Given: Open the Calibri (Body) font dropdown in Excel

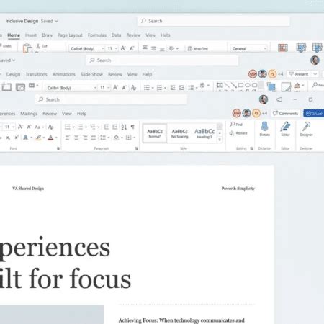Looking at the screenshot, I should click(x=86, y=48).
